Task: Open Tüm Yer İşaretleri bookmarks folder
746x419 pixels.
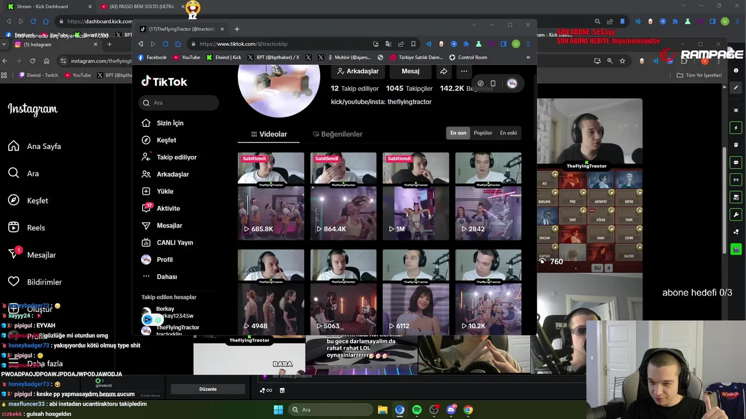Action: click(x=699, y=75)
